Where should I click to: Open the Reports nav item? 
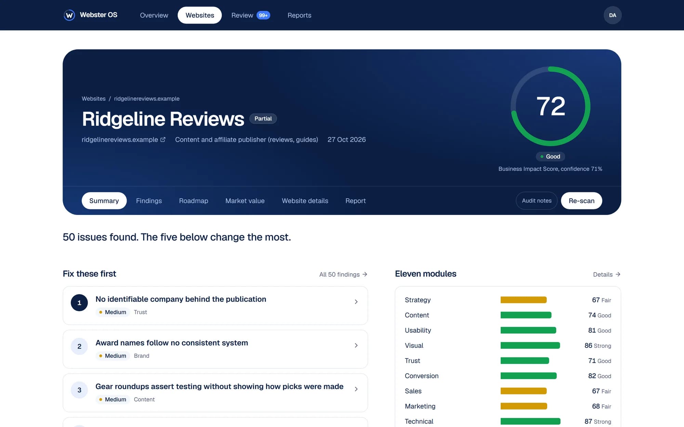click(299, 15)
